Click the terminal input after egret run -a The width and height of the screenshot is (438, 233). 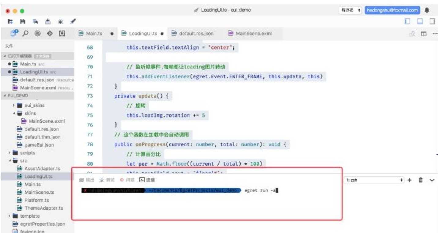(x=277, y=190)
